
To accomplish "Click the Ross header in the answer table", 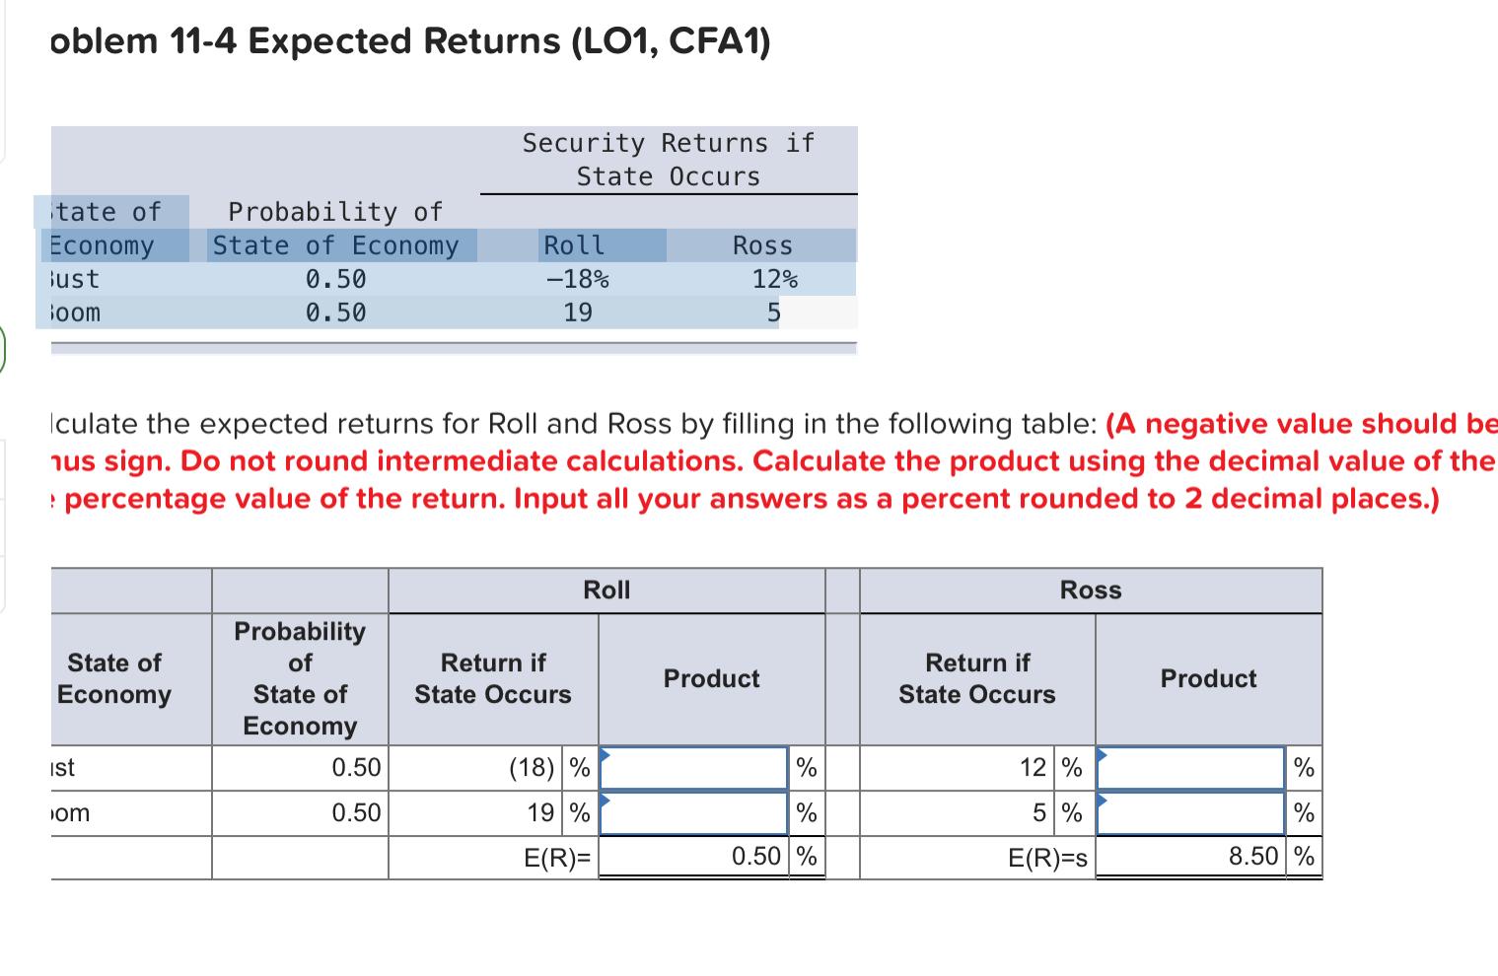I will tap(1091, 589).
